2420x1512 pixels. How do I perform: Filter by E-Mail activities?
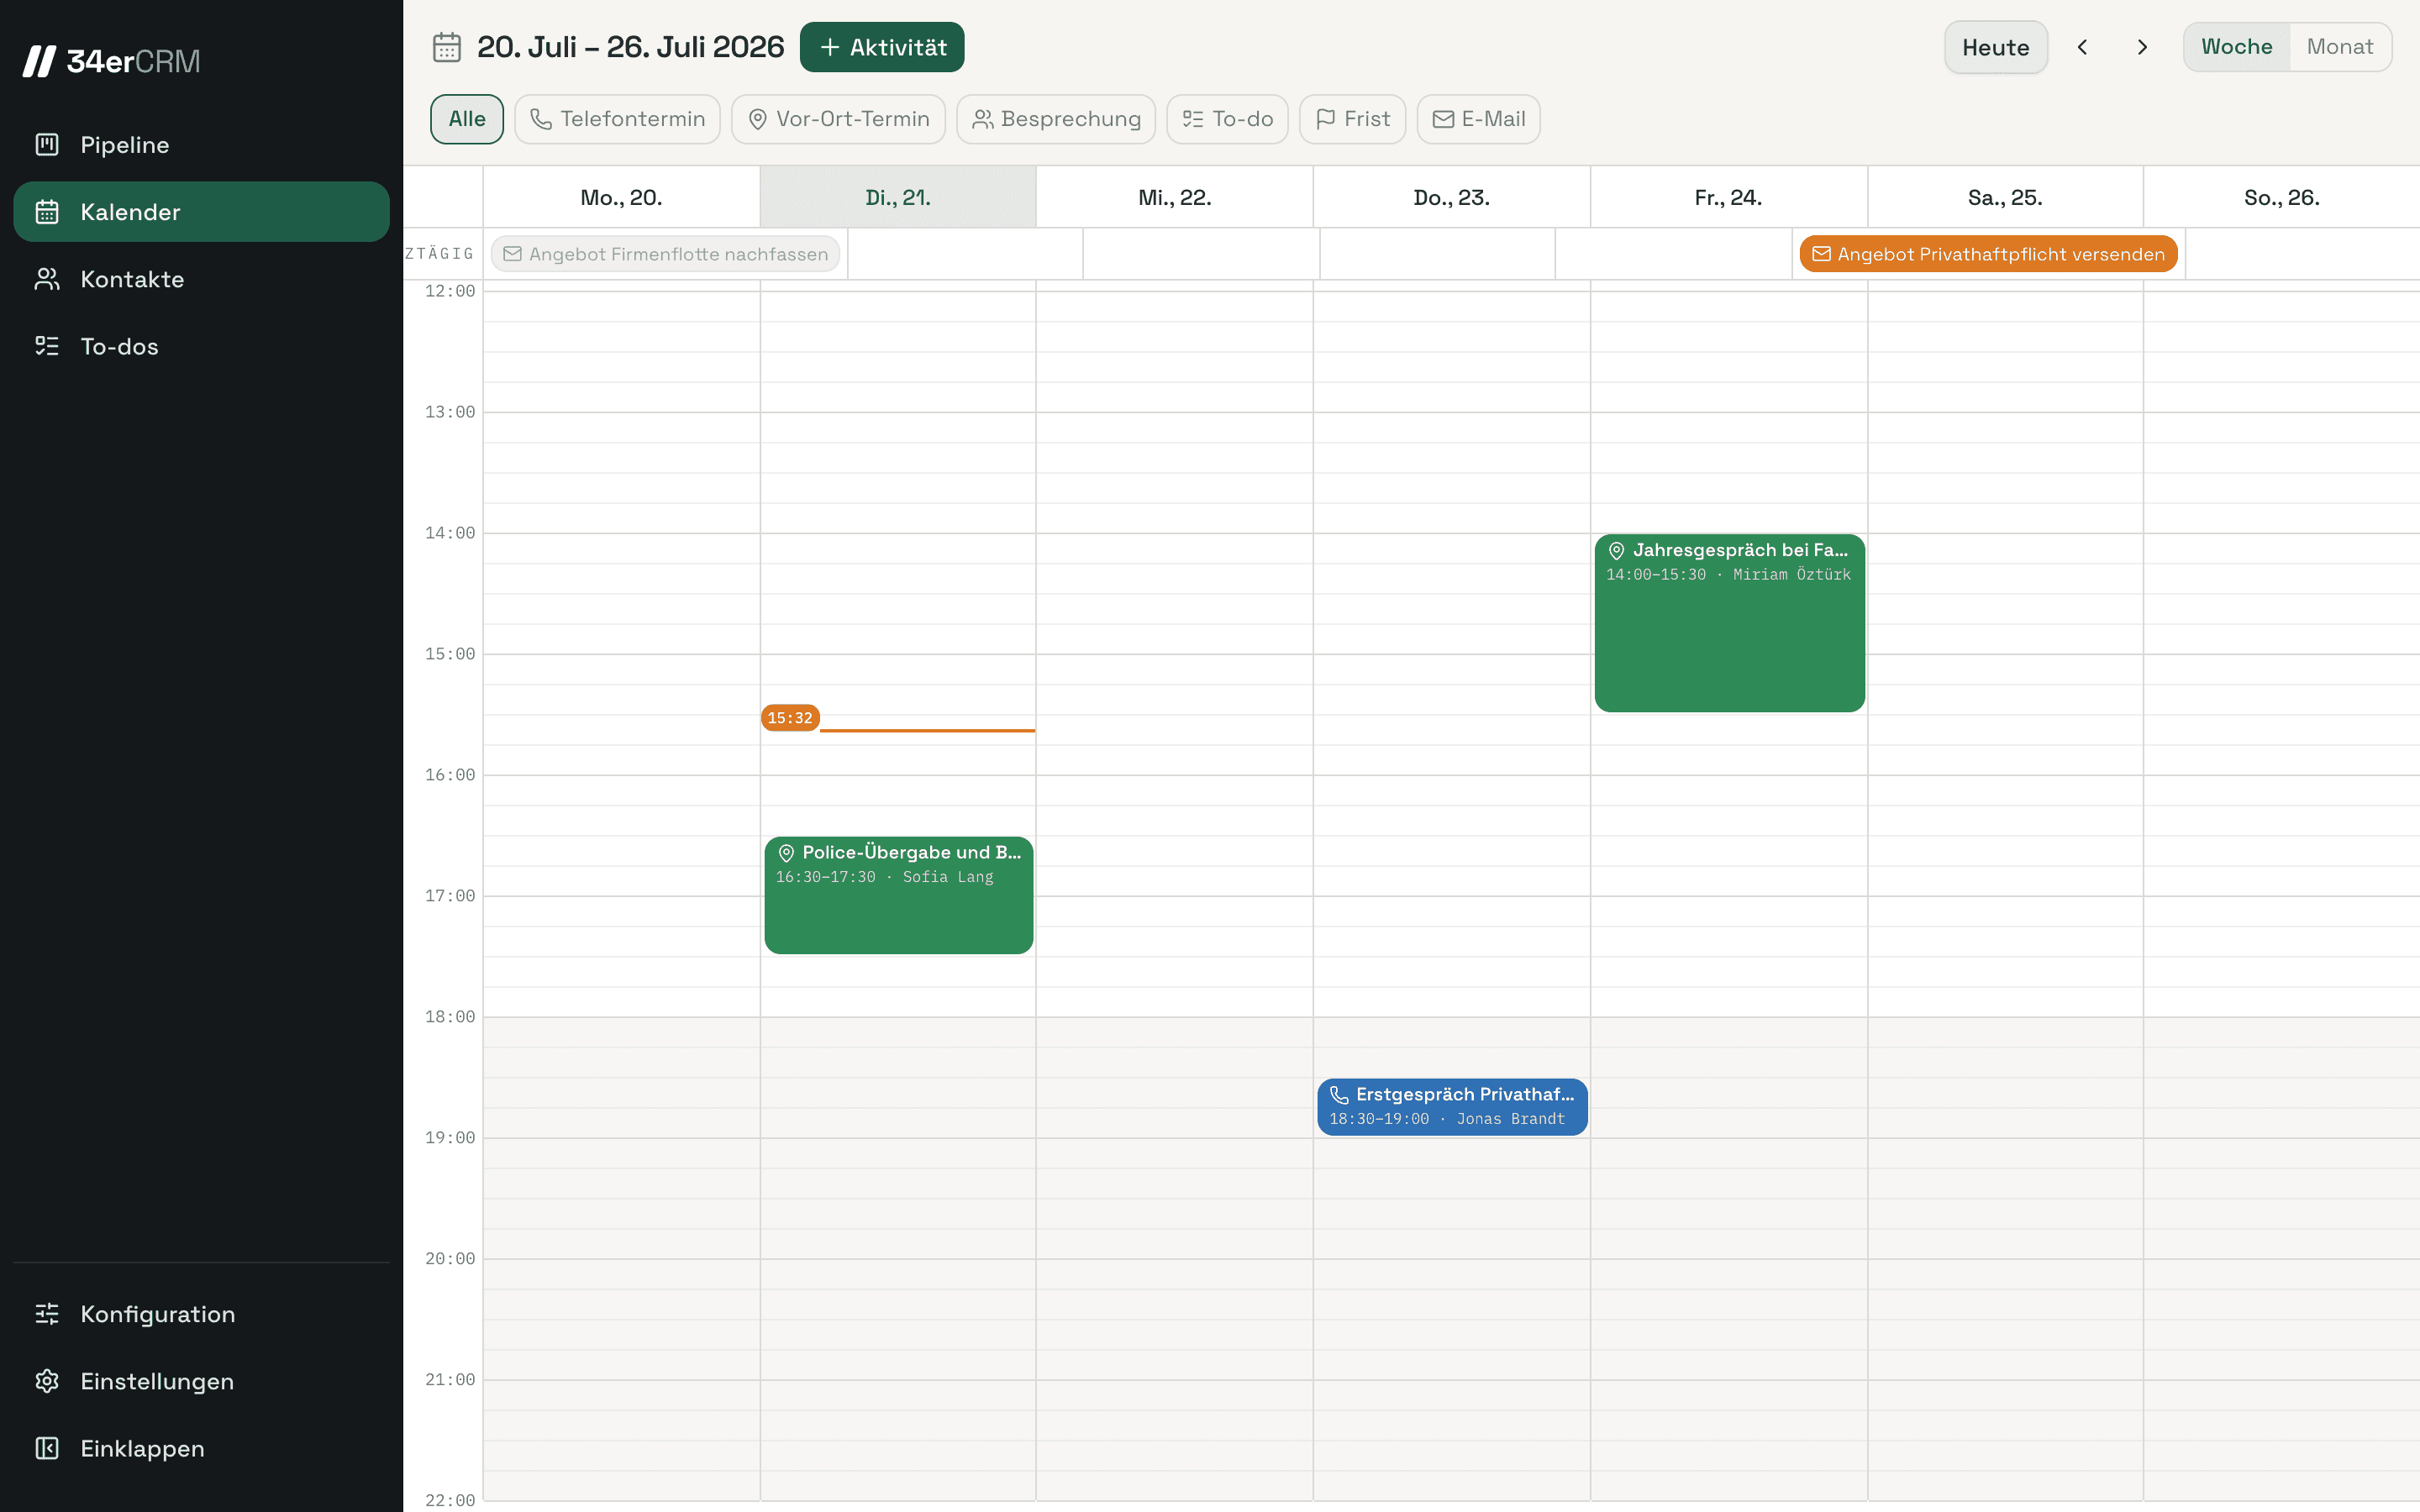(x=1478, y=119)
